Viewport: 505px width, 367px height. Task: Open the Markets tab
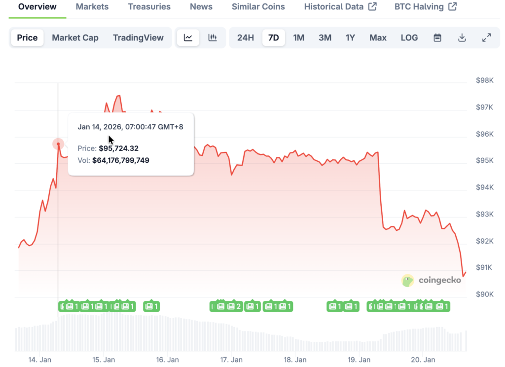[x=92, y=7]
